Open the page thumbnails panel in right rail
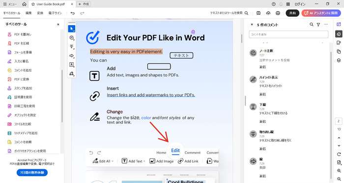This screenshot has height=183, width=344. click(339, 52)
